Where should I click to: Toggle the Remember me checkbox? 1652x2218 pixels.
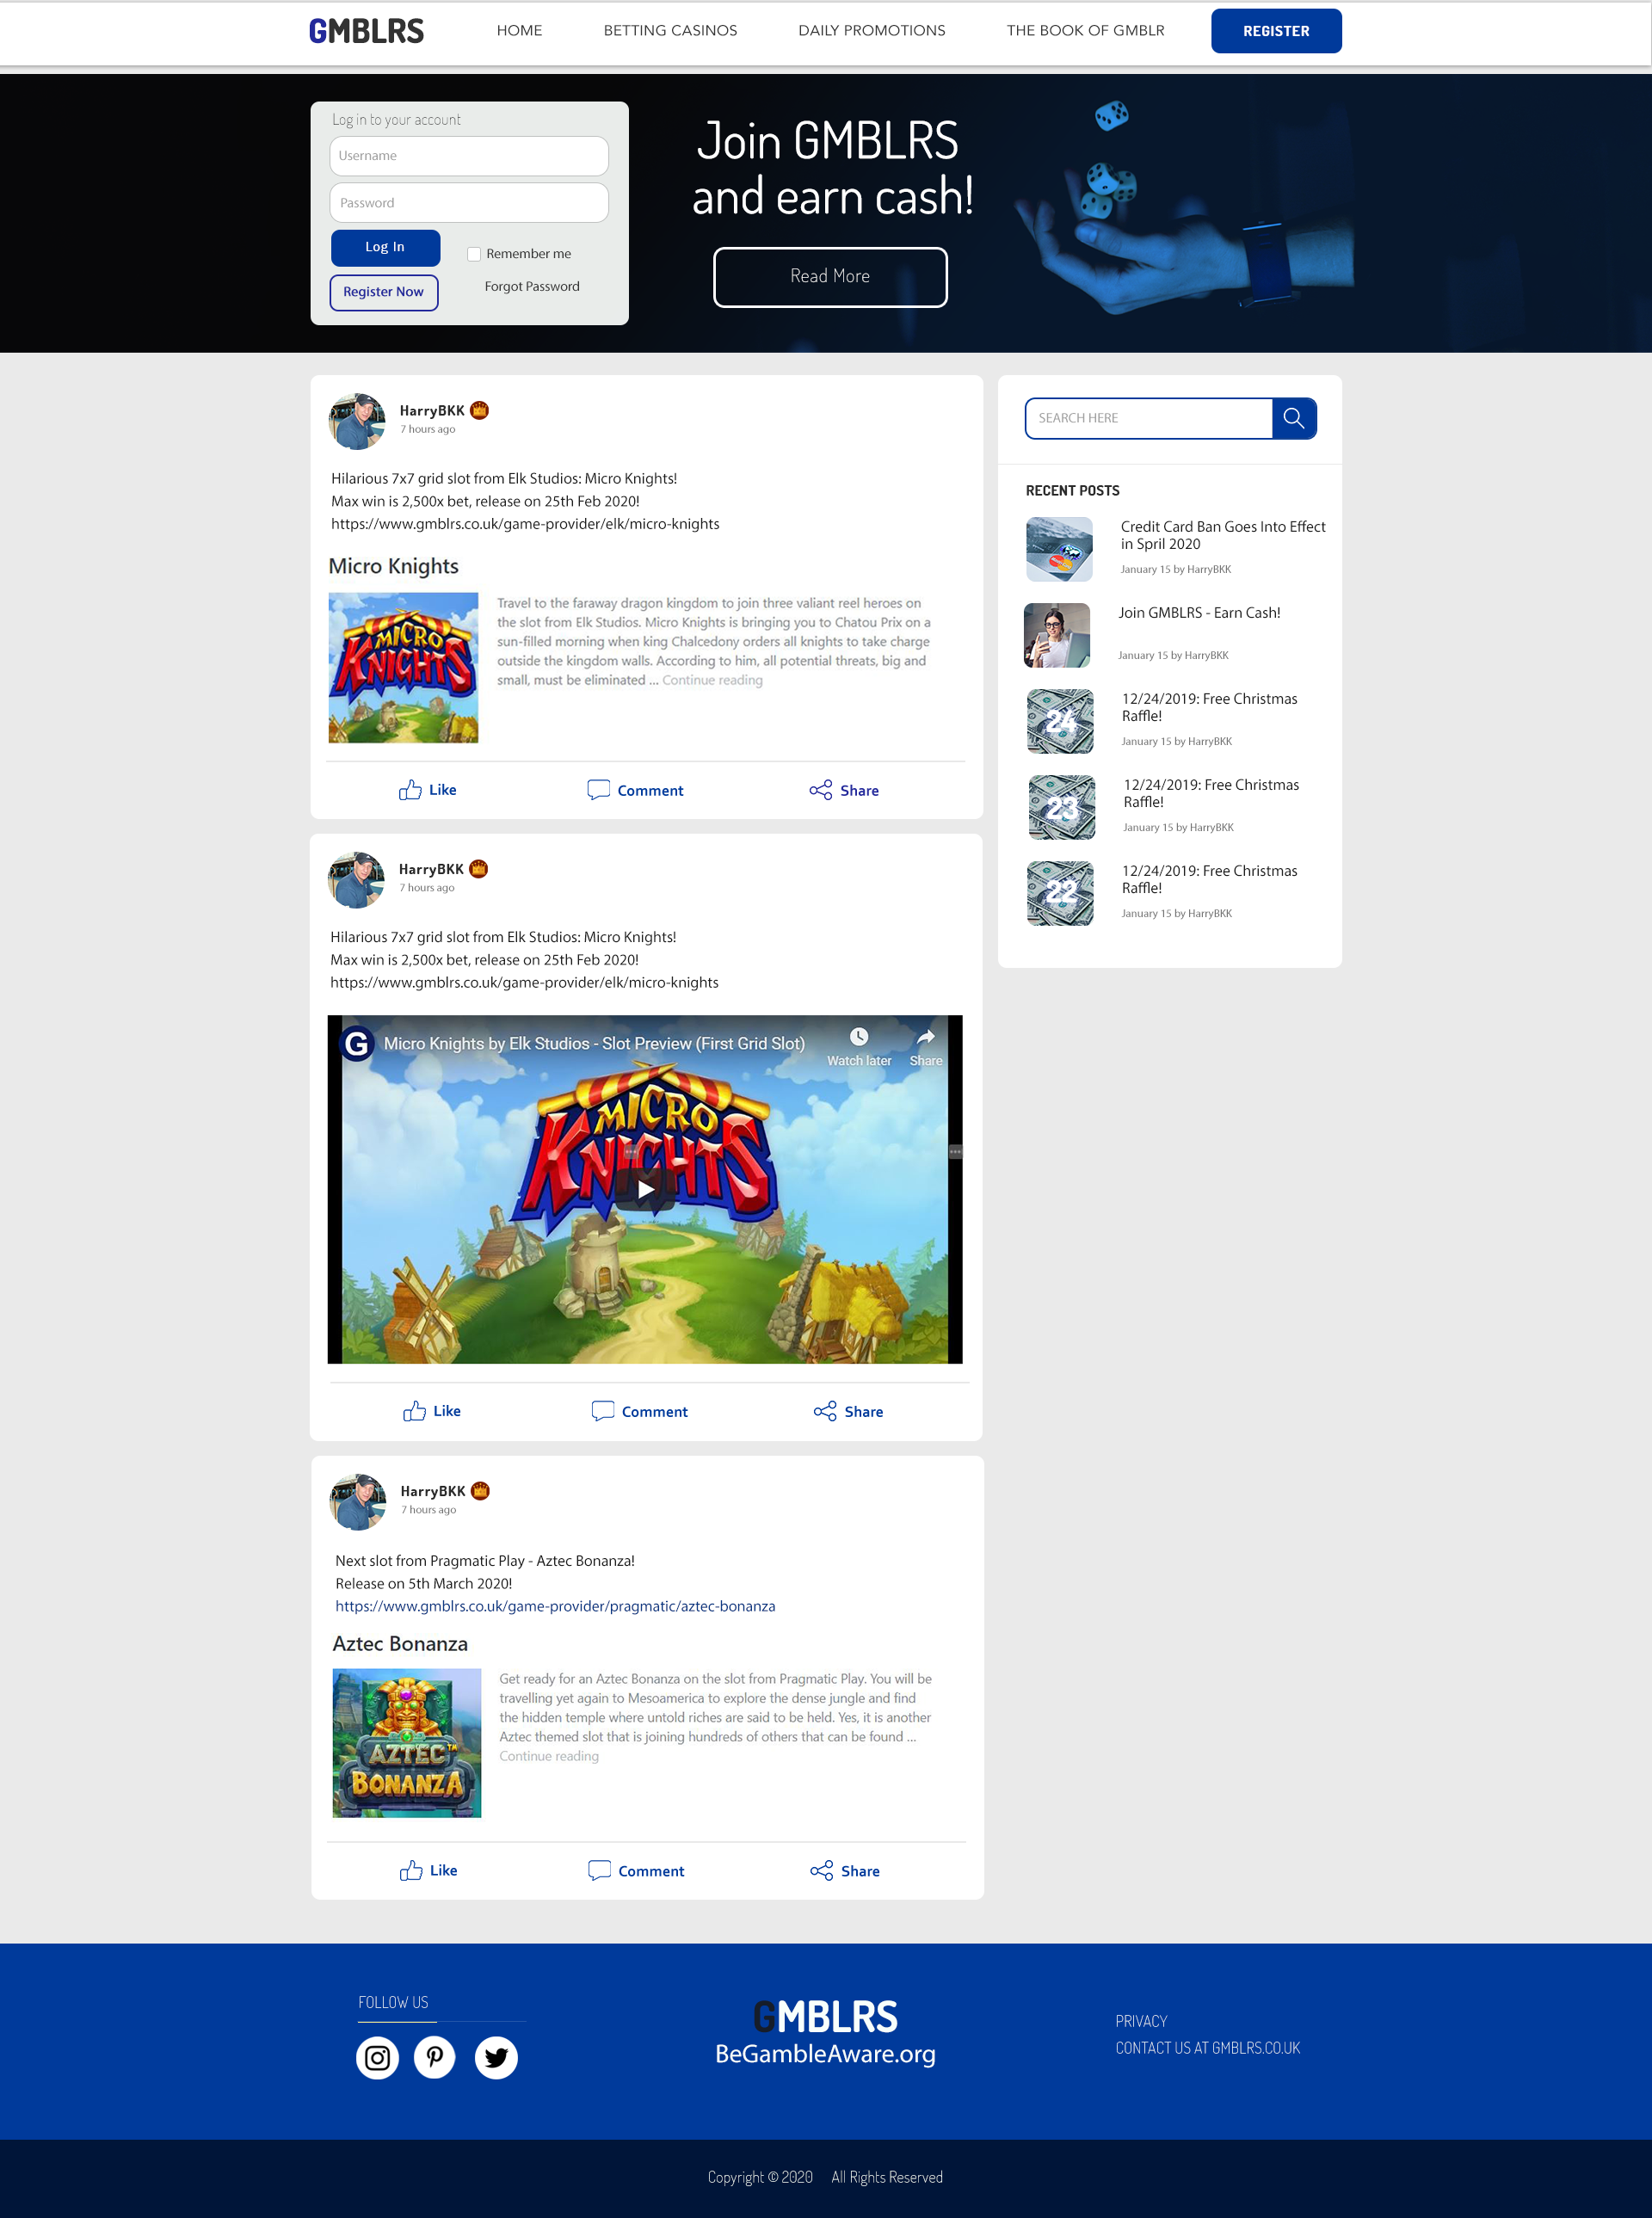(474, 254)
